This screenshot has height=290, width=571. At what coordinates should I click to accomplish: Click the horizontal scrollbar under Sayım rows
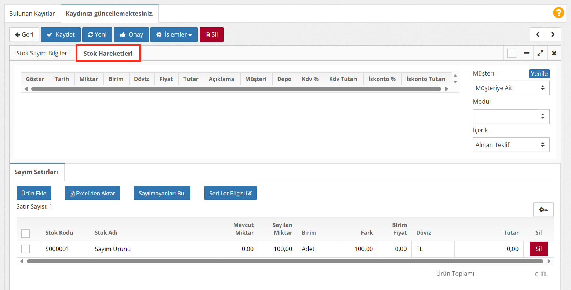pos(285,261)
